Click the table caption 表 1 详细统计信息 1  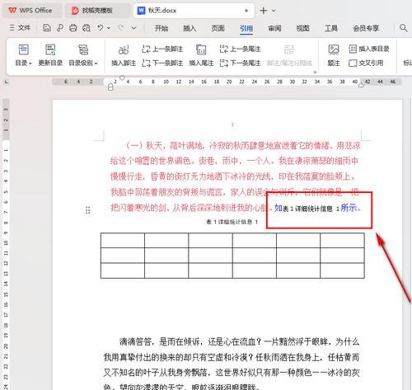(232, 222)
